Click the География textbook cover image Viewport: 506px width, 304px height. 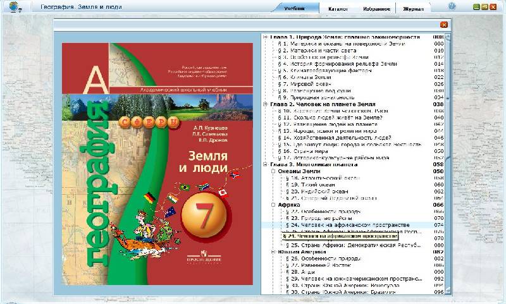[x=157, y=164]
